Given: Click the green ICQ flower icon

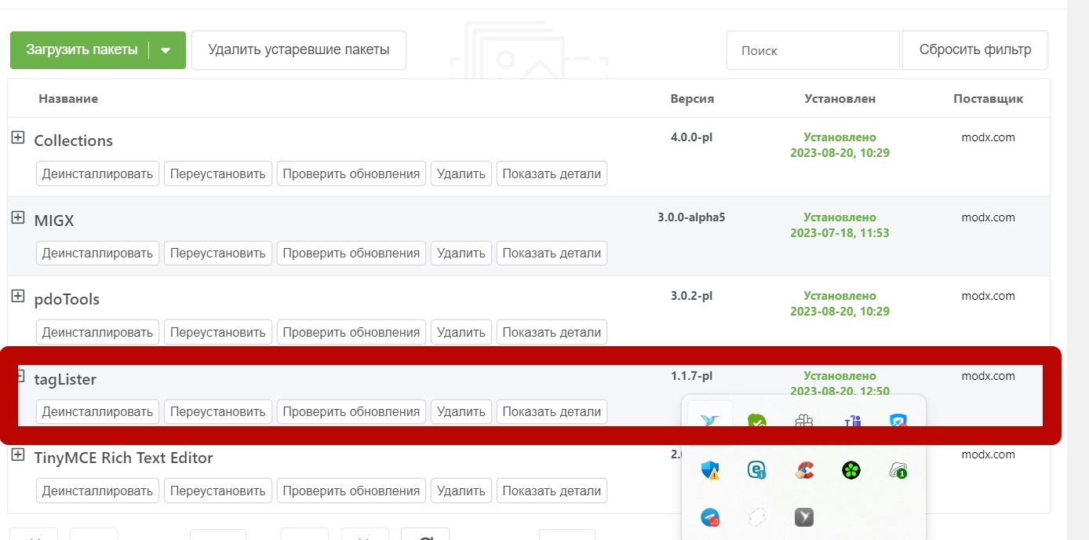Looking at the screenshot, I should tap(851, 470).
